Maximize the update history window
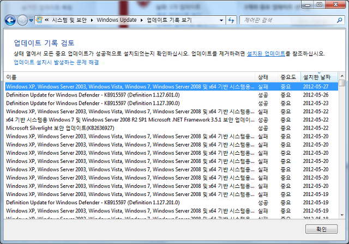The width and height of the screenshot is (349, 244). 320,5
